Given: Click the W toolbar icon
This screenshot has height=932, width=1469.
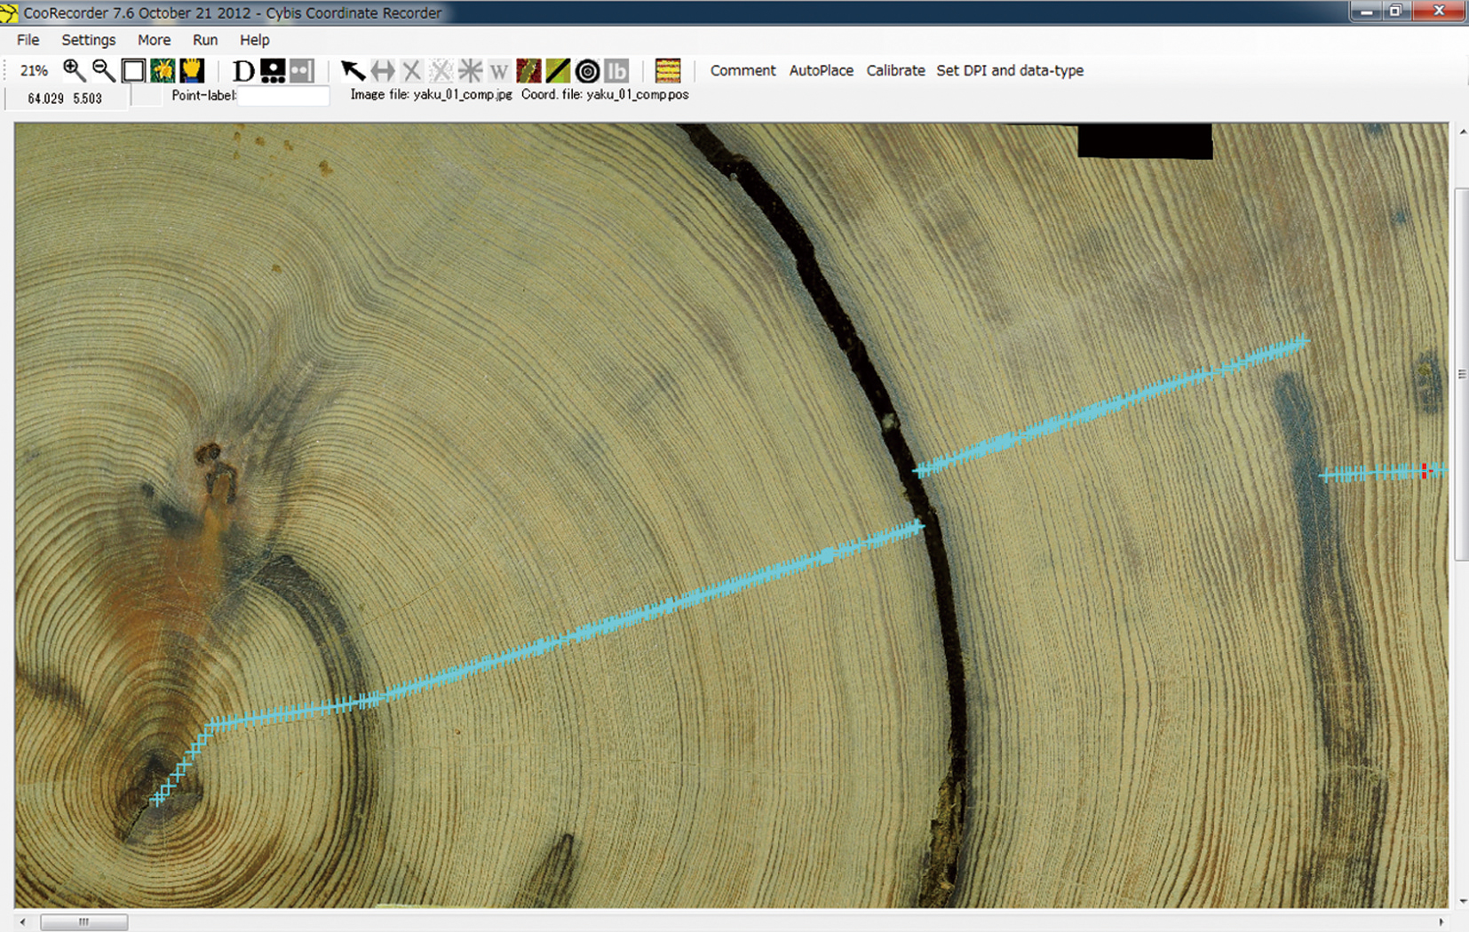Looking at the screenshot, I should pos(499,71).
